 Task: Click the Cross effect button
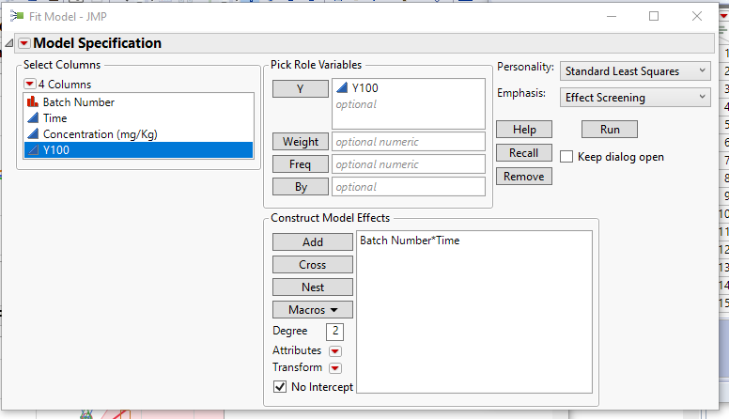point(313,265)
